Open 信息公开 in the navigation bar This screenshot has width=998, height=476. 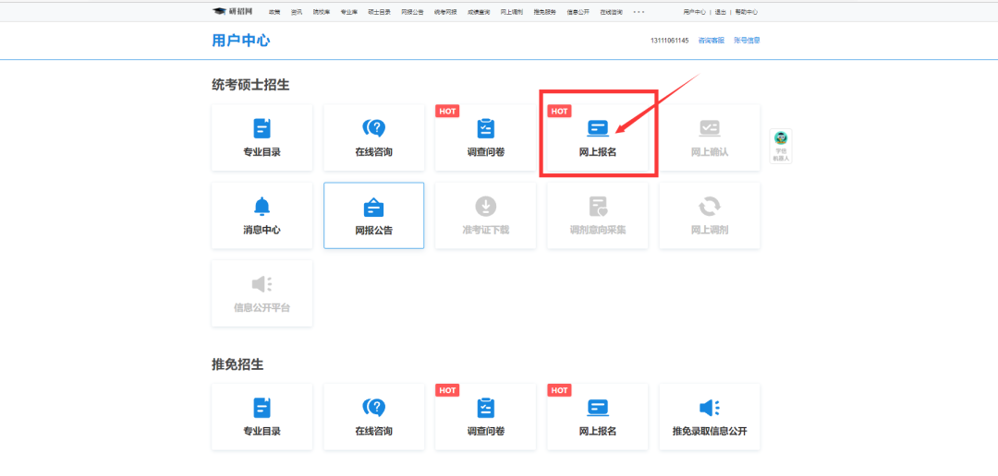(x=578, y=12)
